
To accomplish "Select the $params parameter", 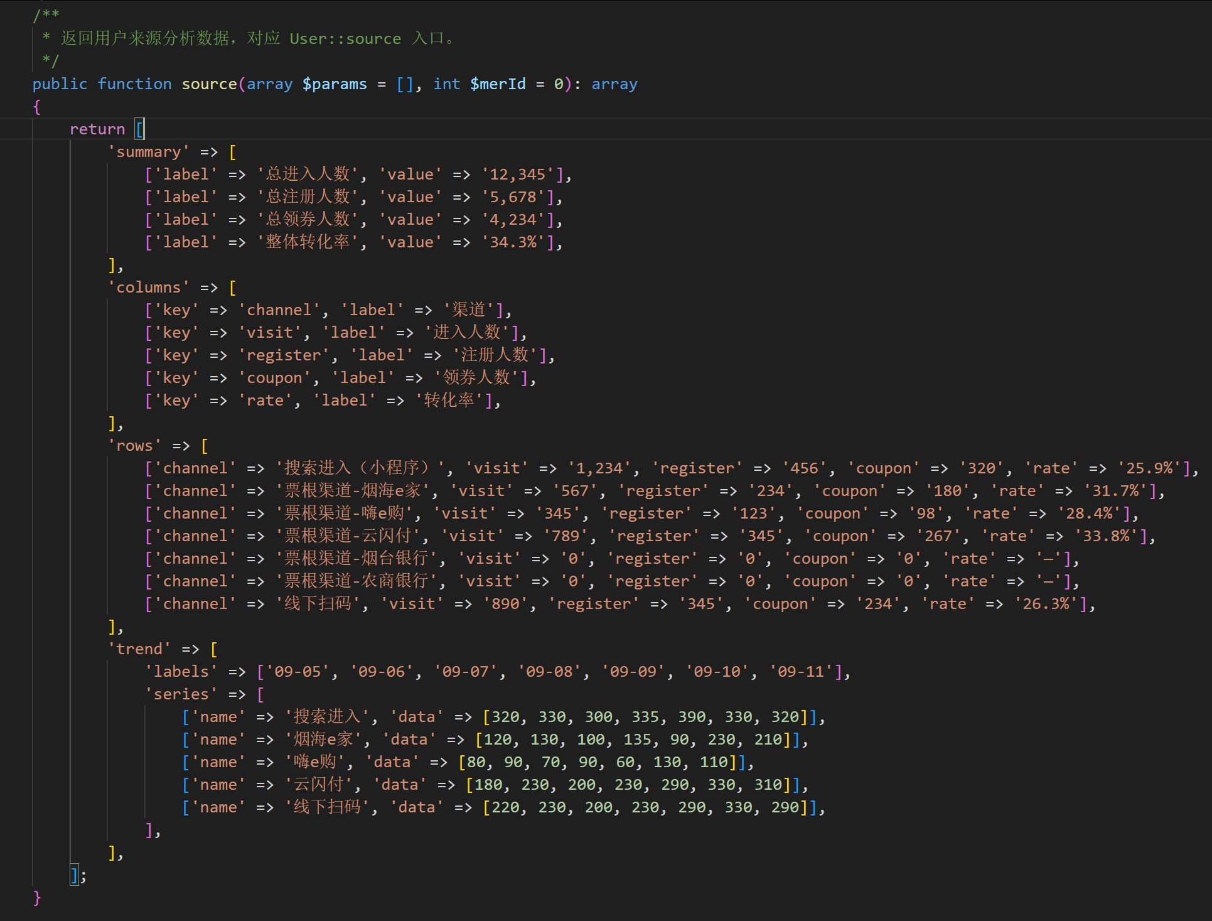I will click(x=335, y=84).
